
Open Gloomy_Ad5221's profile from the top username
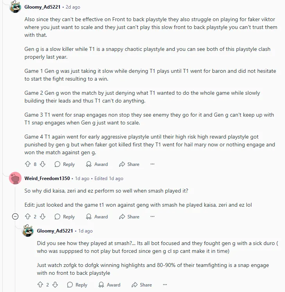tap(42, 7)
